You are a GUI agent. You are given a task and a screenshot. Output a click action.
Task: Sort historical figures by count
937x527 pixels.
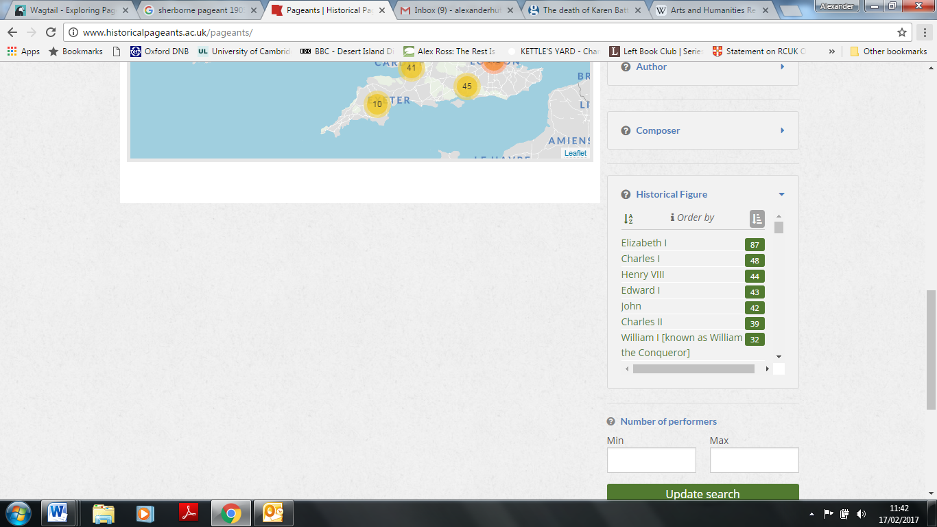757,219
